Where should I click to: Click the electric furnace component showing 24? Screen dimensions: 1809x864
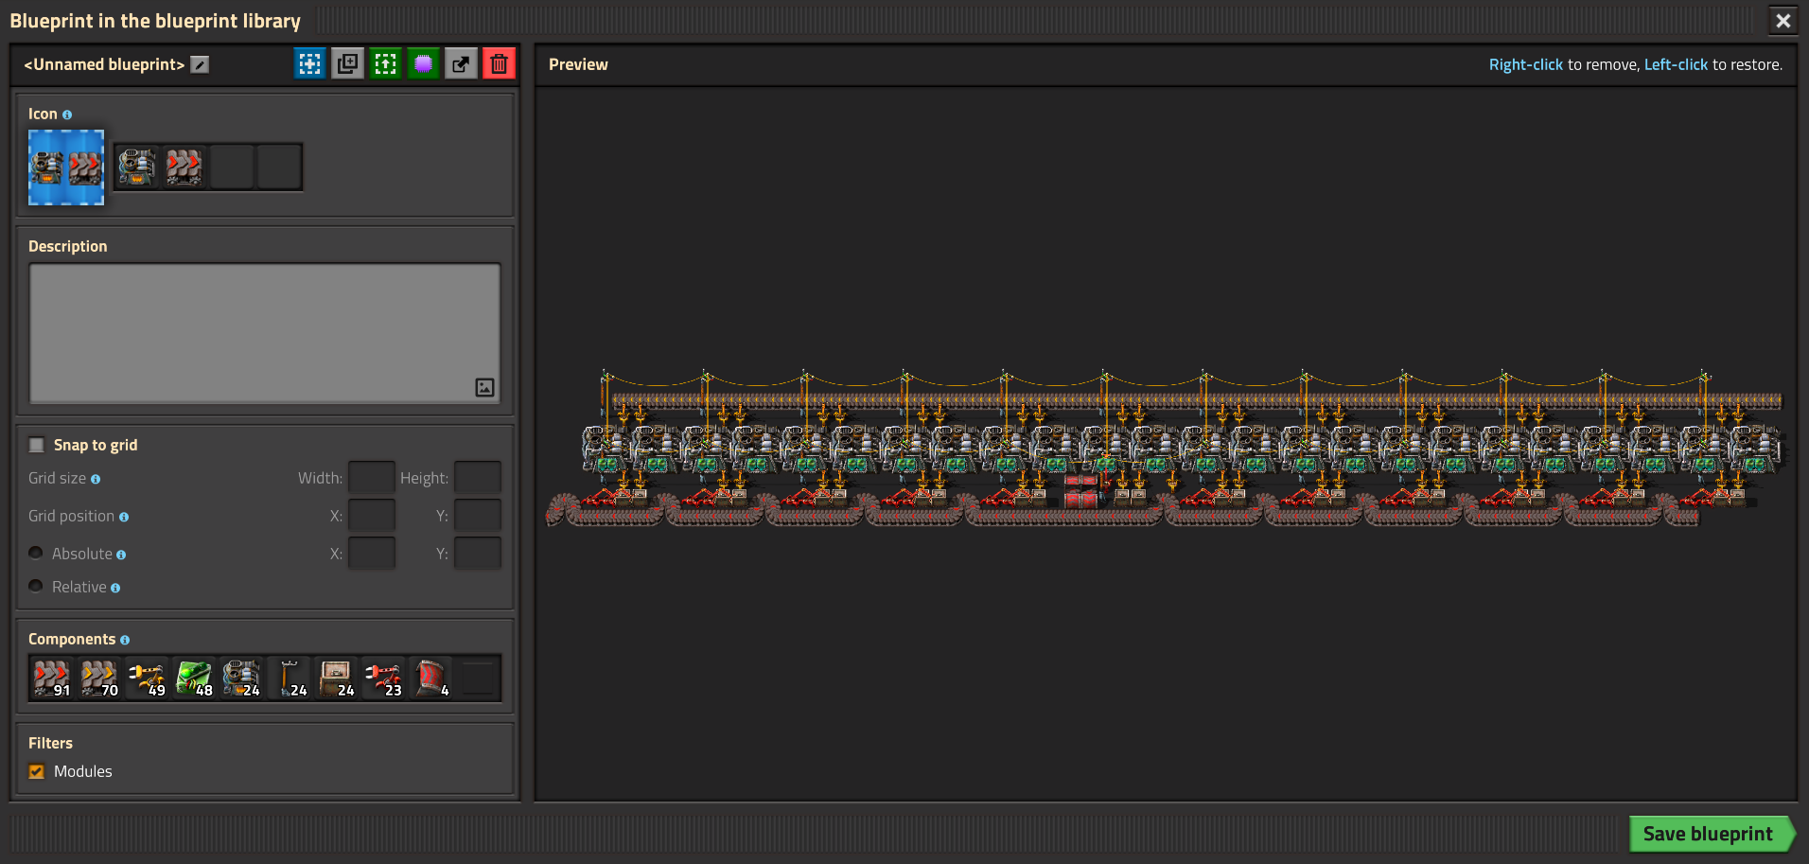pyautogui.click(x=241, y=678)
